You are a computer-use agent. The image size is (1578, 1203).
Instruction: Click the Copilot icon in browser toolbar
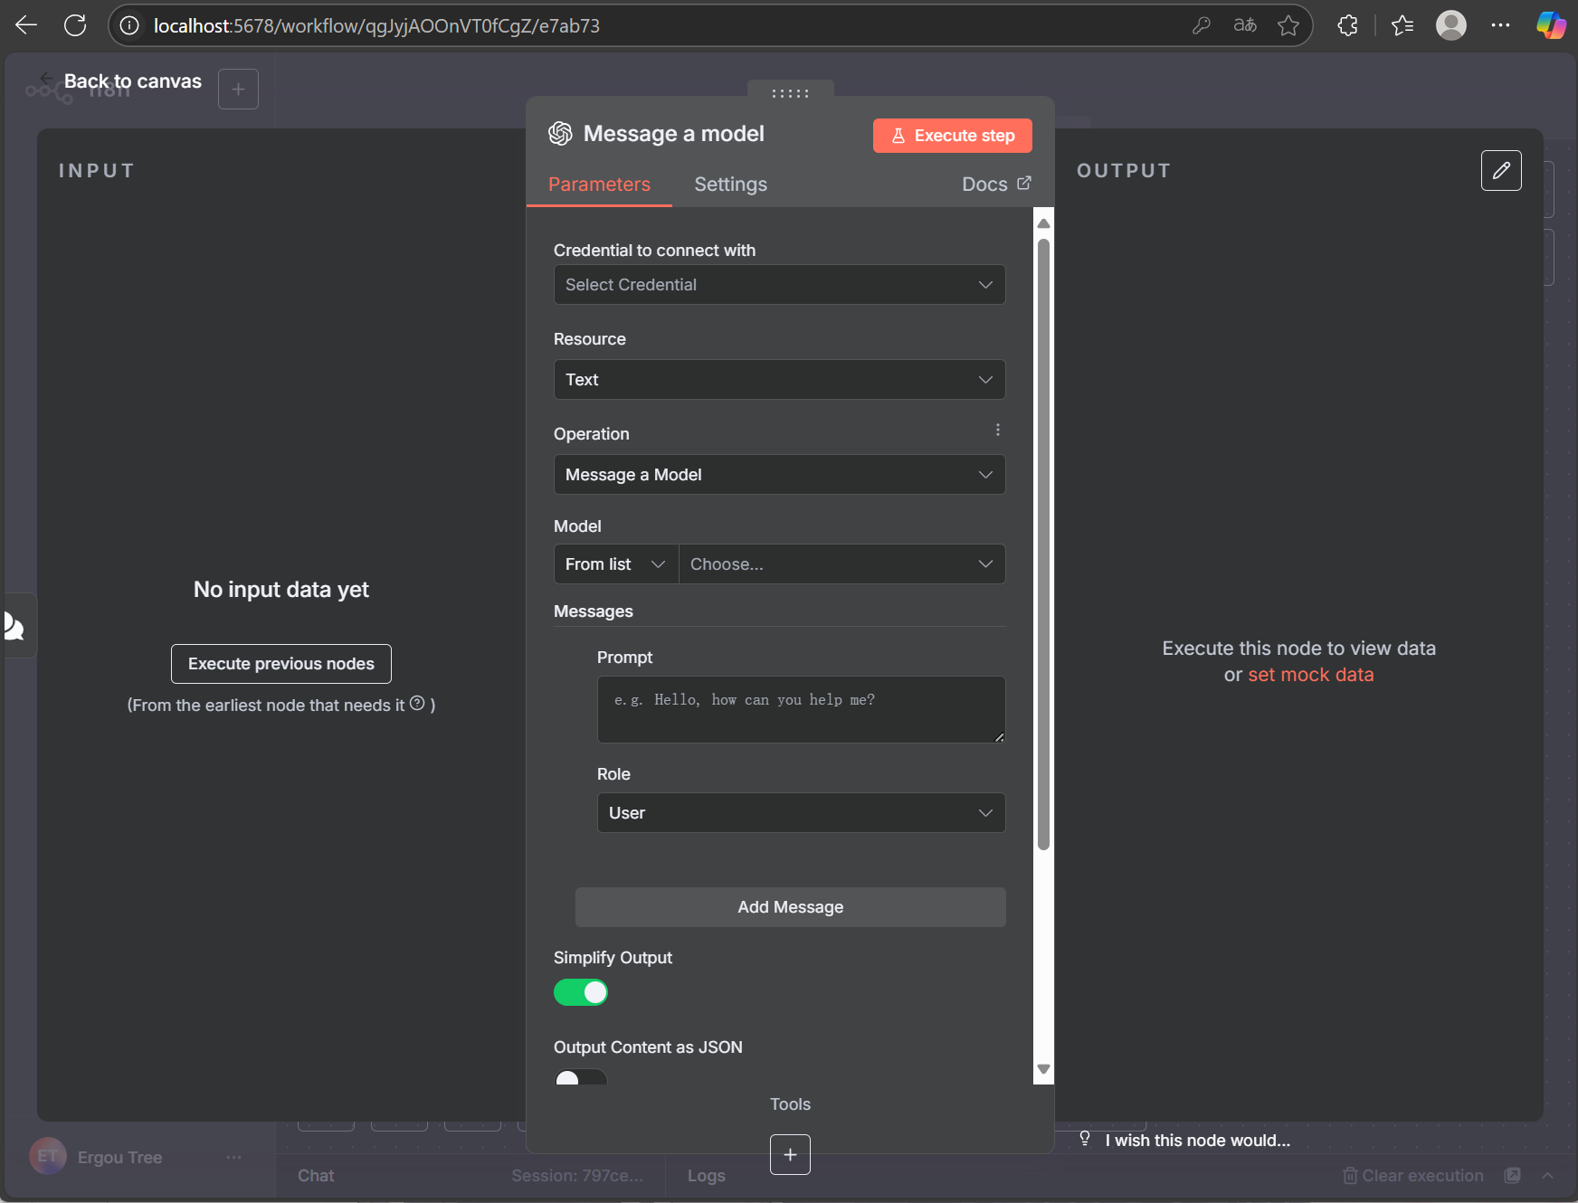tap(1551, 25)
